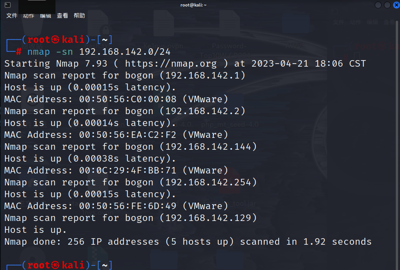Click the Kali skull icon in first prompt
The image size is (400, 270).
pos(55,39)
